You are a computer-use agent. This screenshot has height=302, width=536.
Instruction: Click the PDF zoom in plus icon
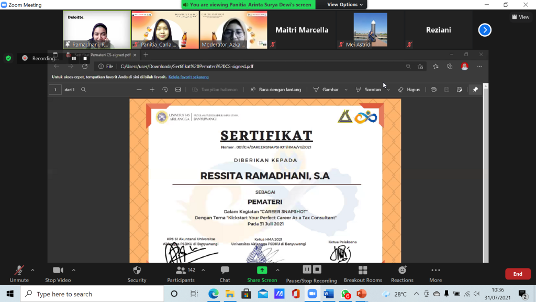coord(152,90)
